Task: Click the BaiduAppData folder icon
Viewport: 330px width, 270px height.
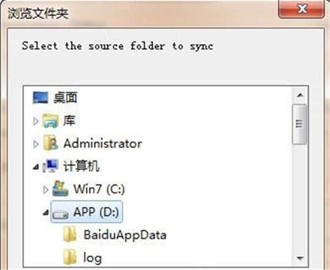Action: (70, 234)
